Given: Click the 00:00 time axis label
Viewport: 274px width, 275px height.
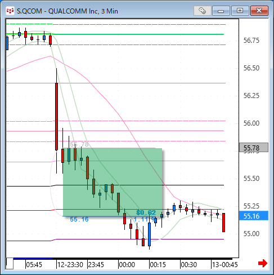Looking at the screenshot, I should (127, 265).
